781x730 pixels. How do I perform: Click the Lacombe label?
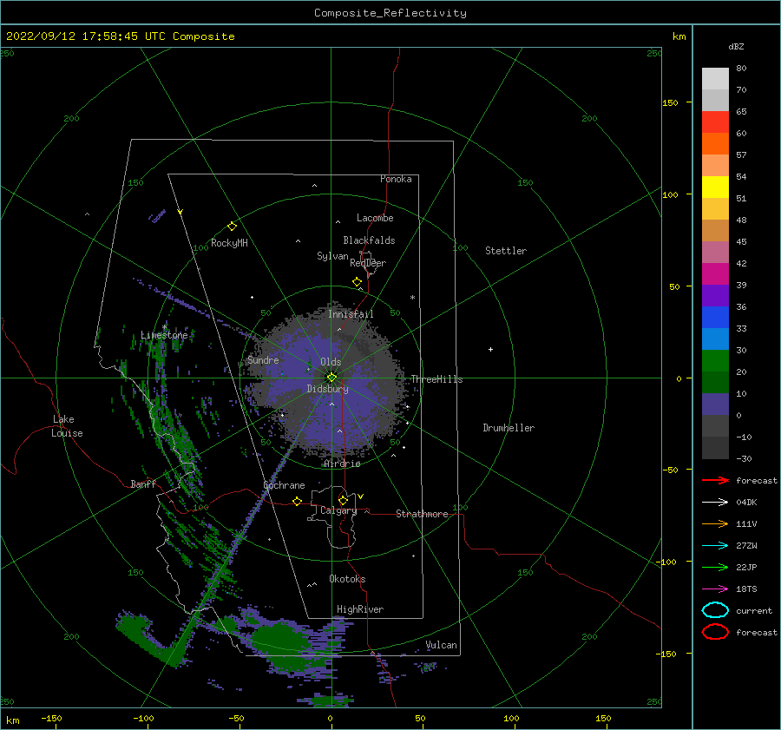coord(375,218)
